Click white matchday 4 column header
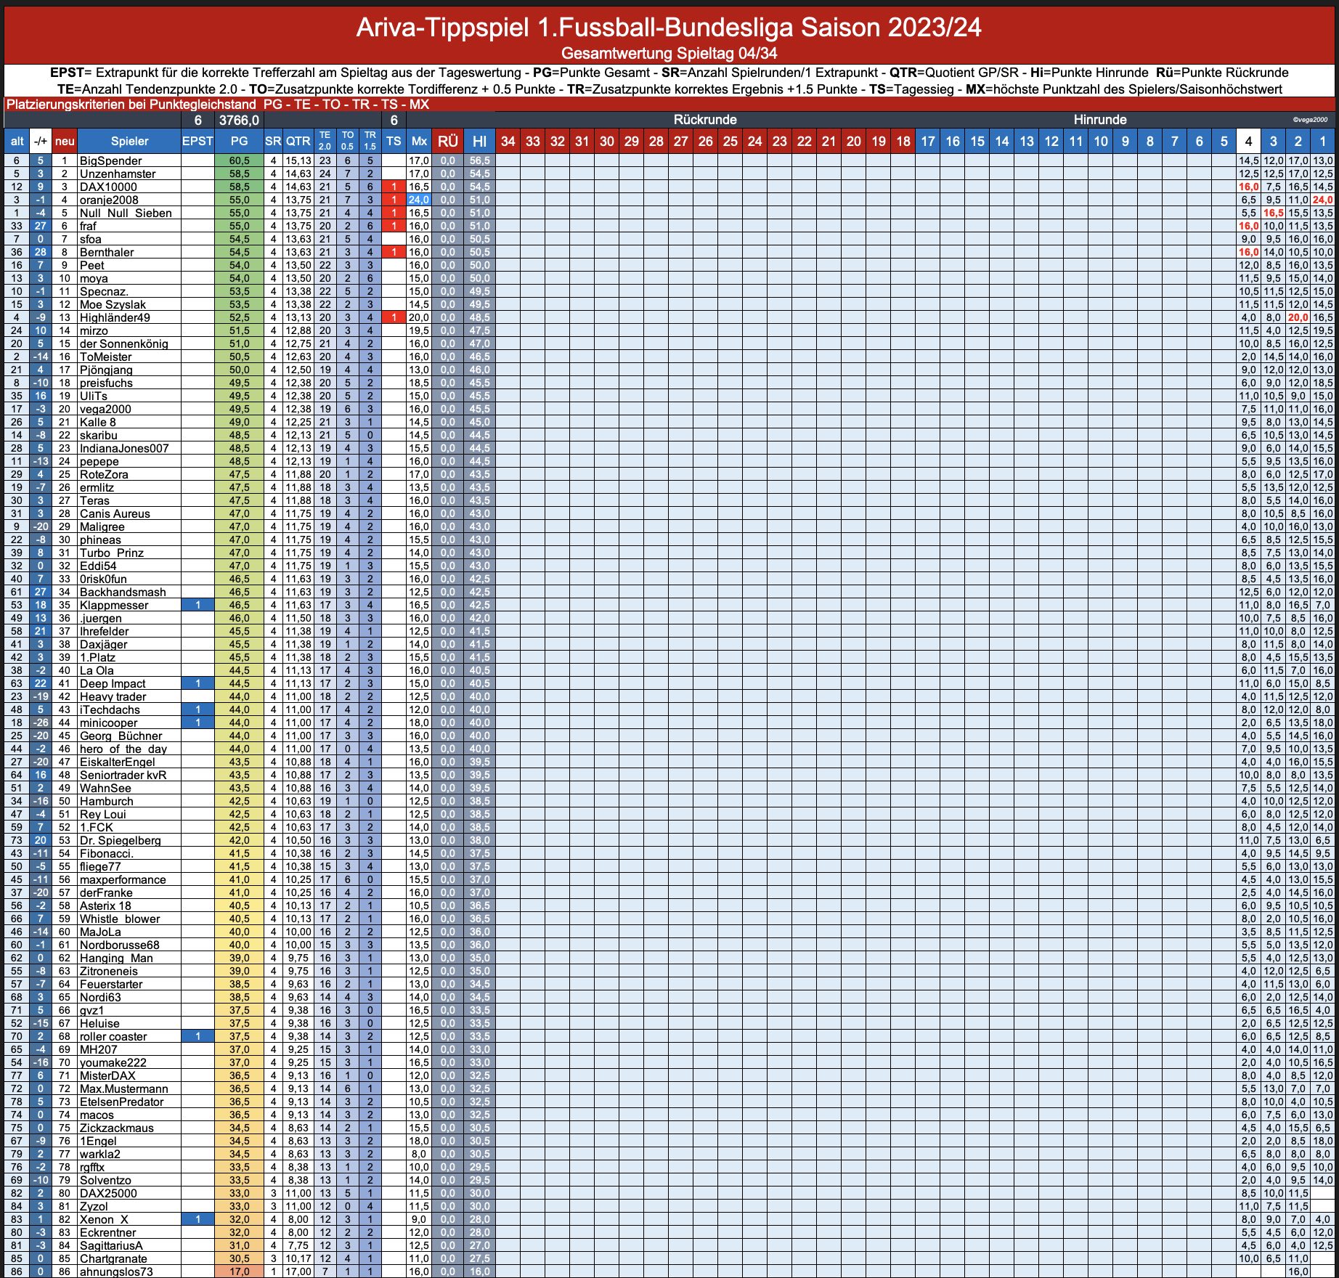1339x1278 pixels. point(1248,141)
